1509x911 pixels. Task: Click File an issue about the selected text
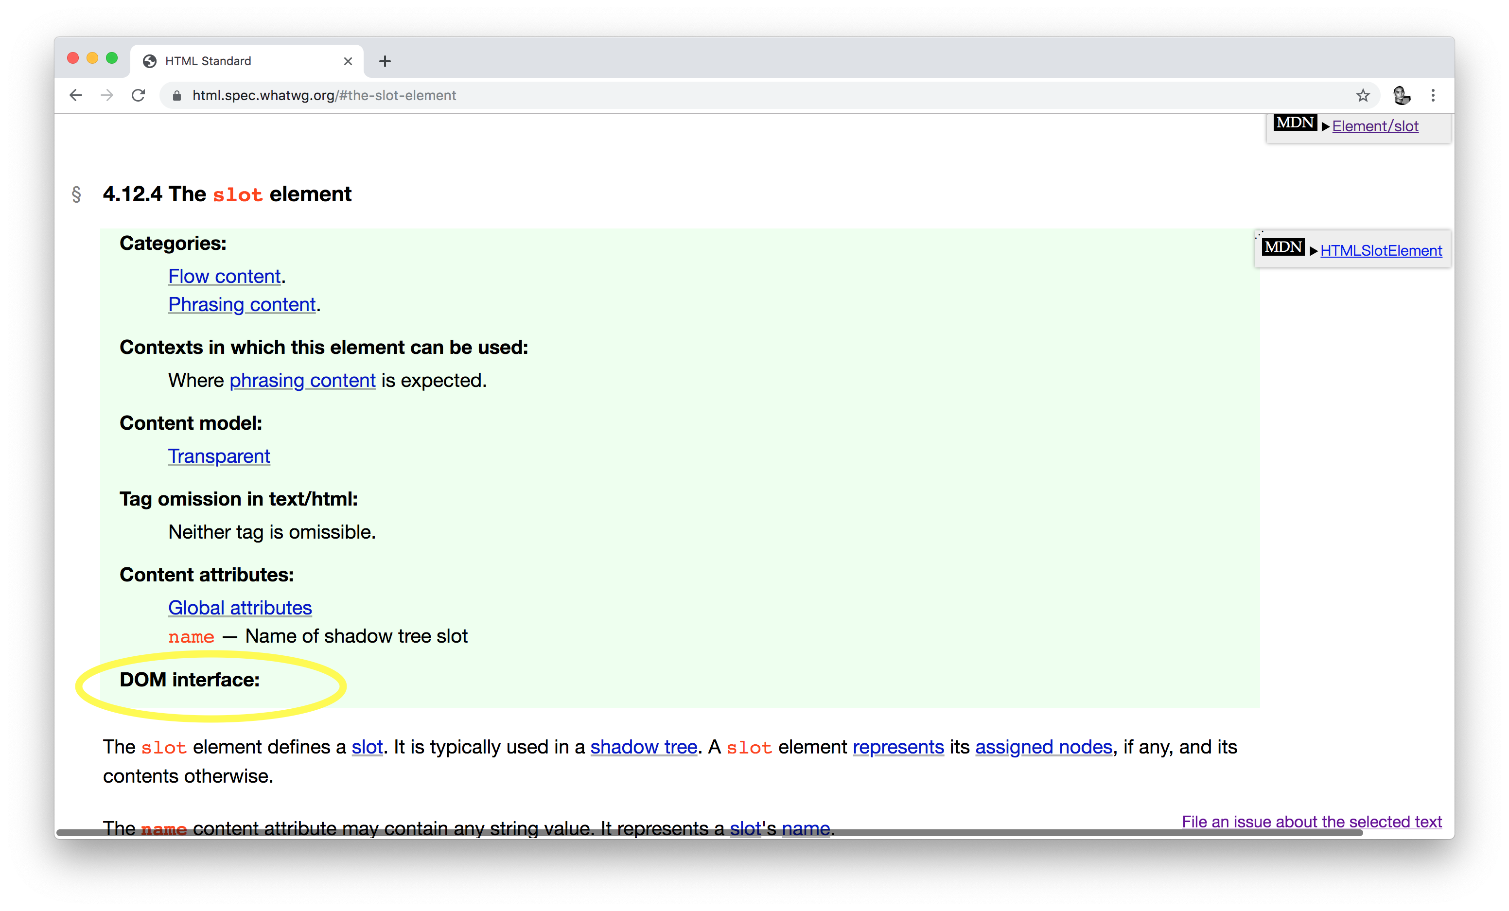(x=1312, y=822)
